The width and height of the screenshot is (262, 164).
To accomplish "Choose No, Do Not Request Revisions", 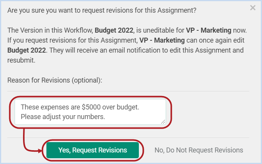I will click(x=199, y=150).
